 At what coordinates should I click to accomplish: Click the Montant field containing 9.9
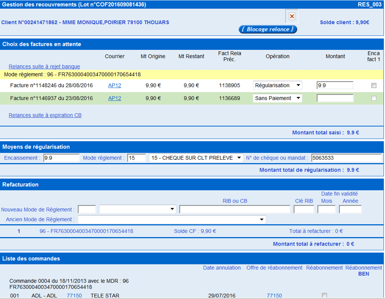pyautogui.click(x=335, y=86)
